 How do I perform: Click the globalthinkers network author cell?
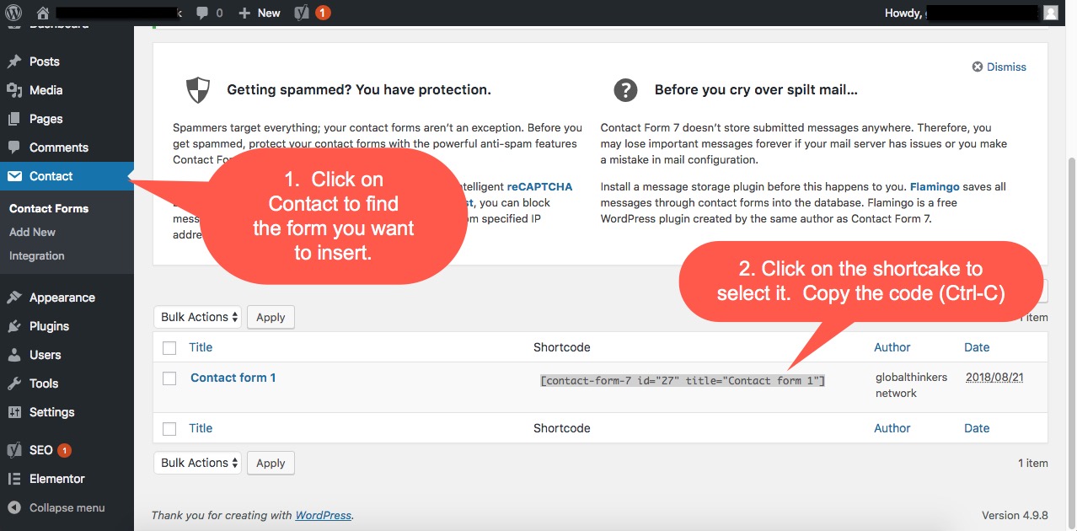911,385
